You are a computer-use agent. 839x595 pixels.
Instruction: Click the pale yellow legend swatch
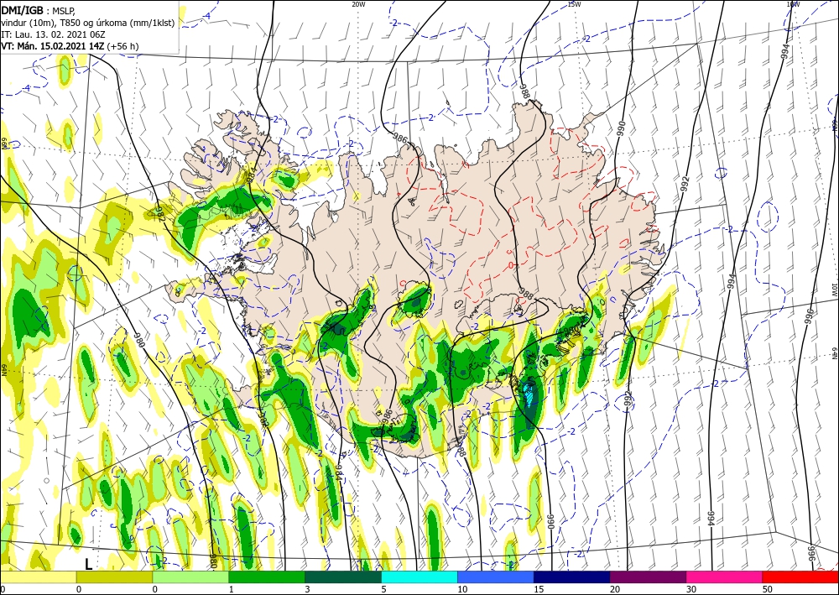[38, 577]
